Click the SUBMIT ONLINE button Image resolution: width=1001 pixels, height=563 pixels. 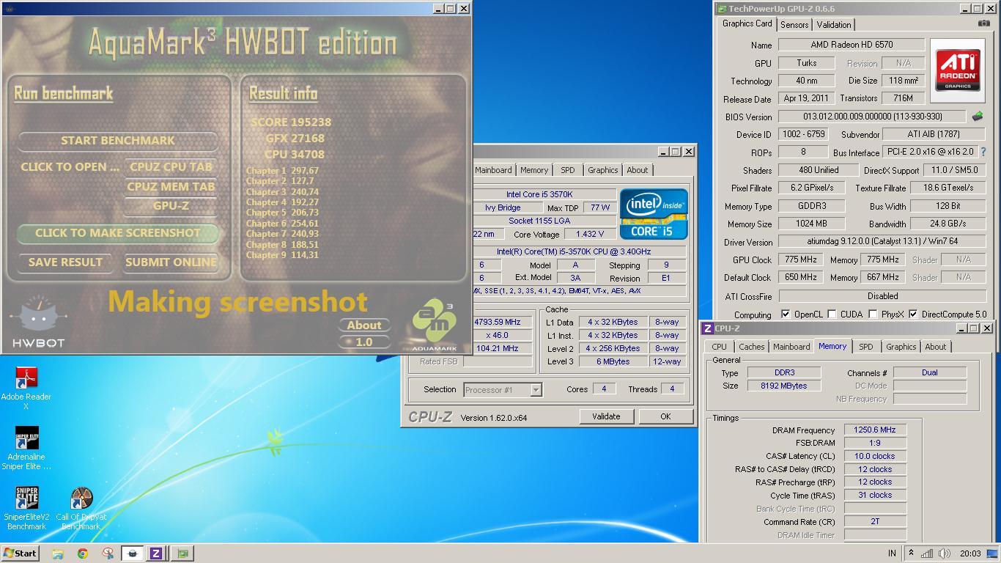click(171, 262)
